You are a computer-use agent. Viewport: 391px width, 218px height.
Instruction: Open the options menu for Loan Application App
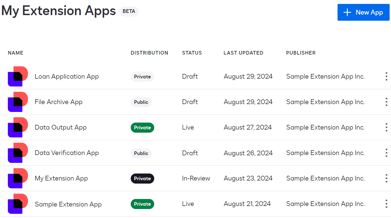pyautogui.click(x=386, y=76)
